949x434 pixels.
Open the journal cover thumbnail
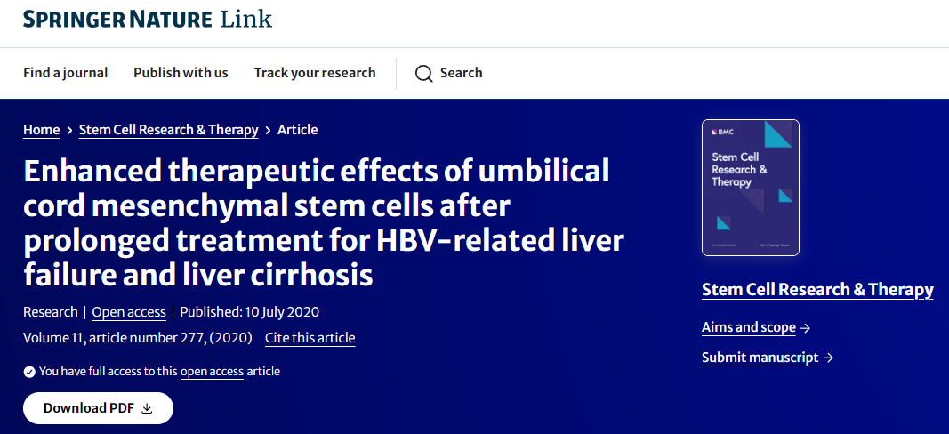point(750,187)
